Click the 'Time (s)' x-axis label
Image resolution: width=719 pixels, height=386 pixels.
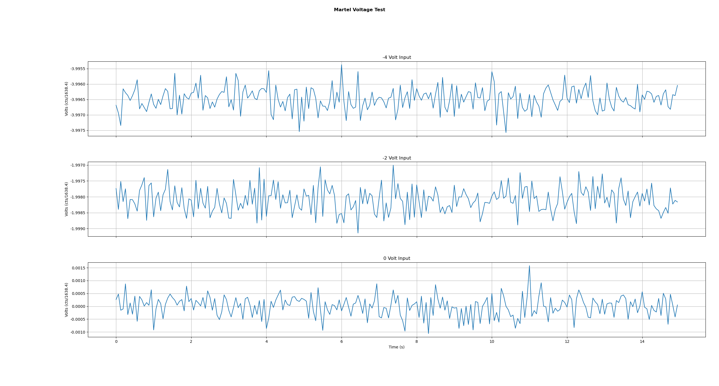[x=396, y=347]
